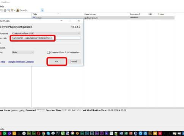
Task: Open Dreamweaver (Dw) taskbar icon
Action: tap(34, 133)
